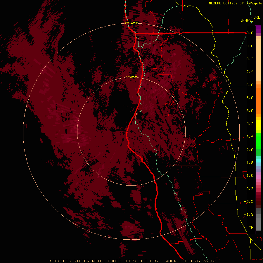The width and height of the screenshot is (263, 263).
Task: Click the 9.0 scale value
Action: click(250, 46)
